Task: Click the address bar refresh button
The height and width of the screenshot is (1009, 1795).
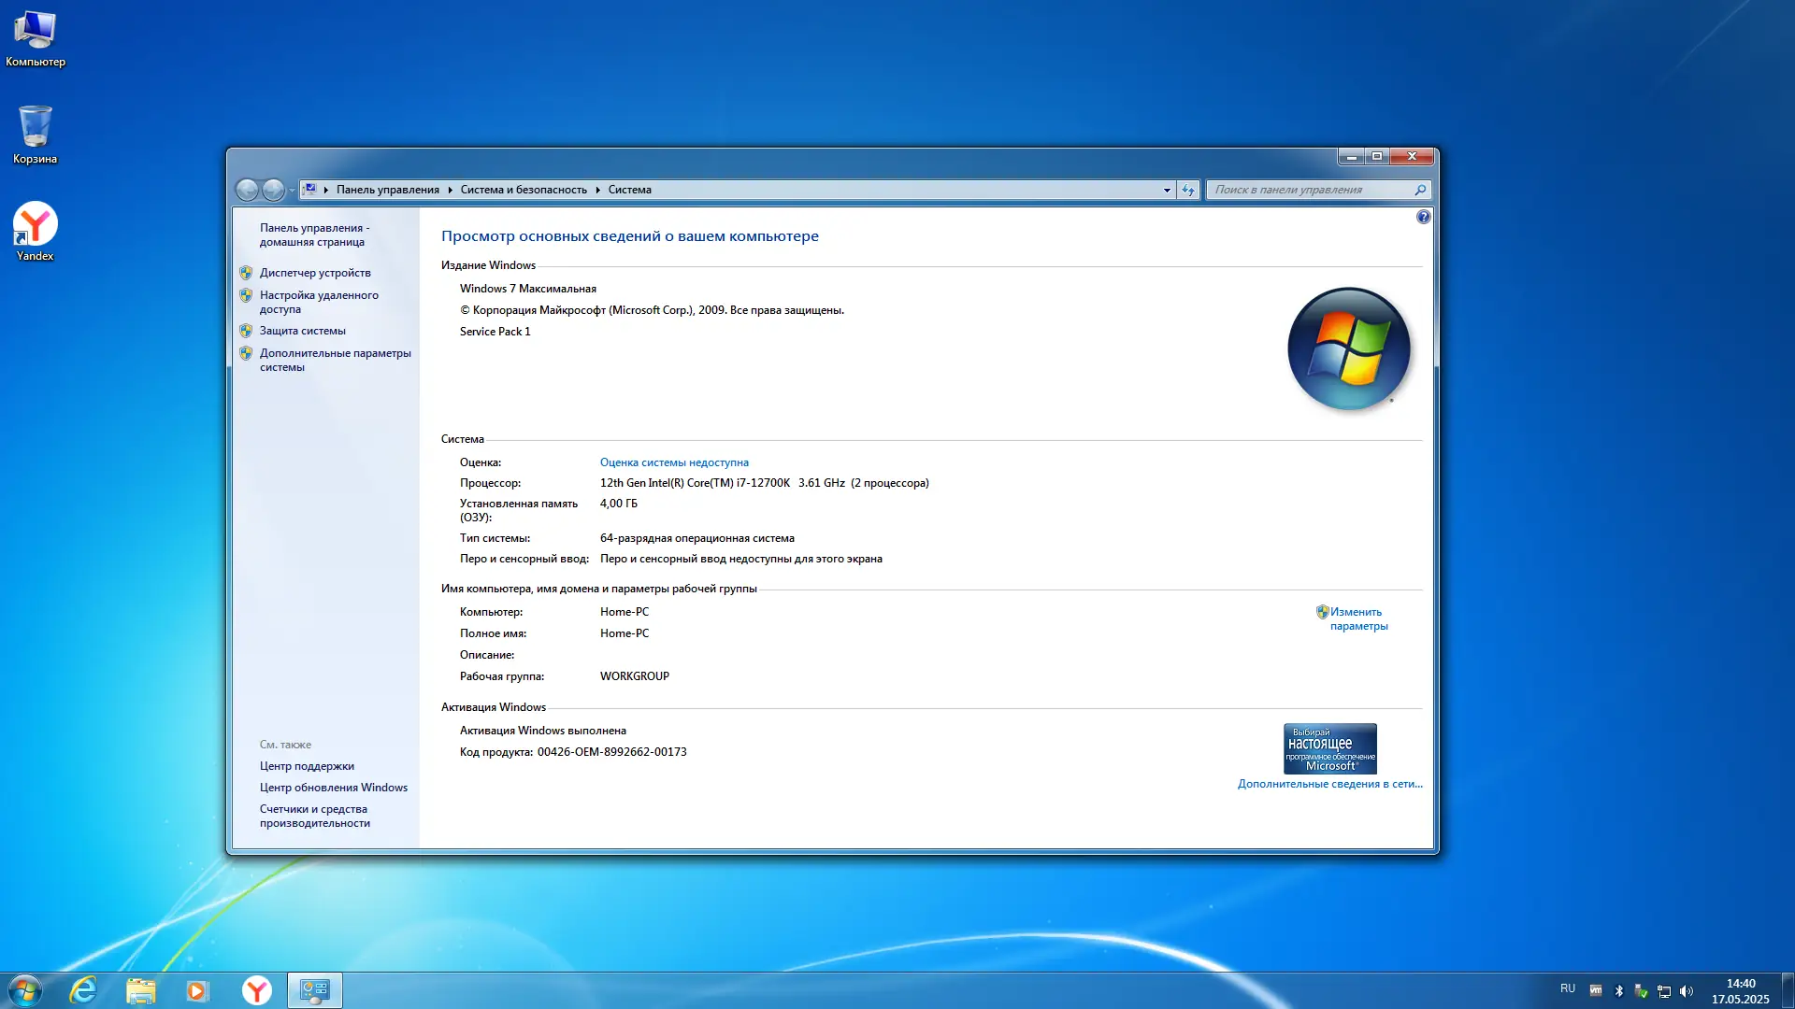Action: pos(1187,190)
